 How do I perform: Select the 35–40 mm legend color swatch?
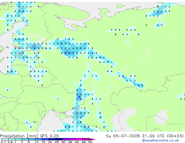point(72,139)
